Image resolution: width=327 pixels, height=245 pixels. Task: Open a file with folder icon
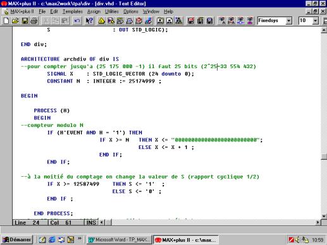[15, 21]
